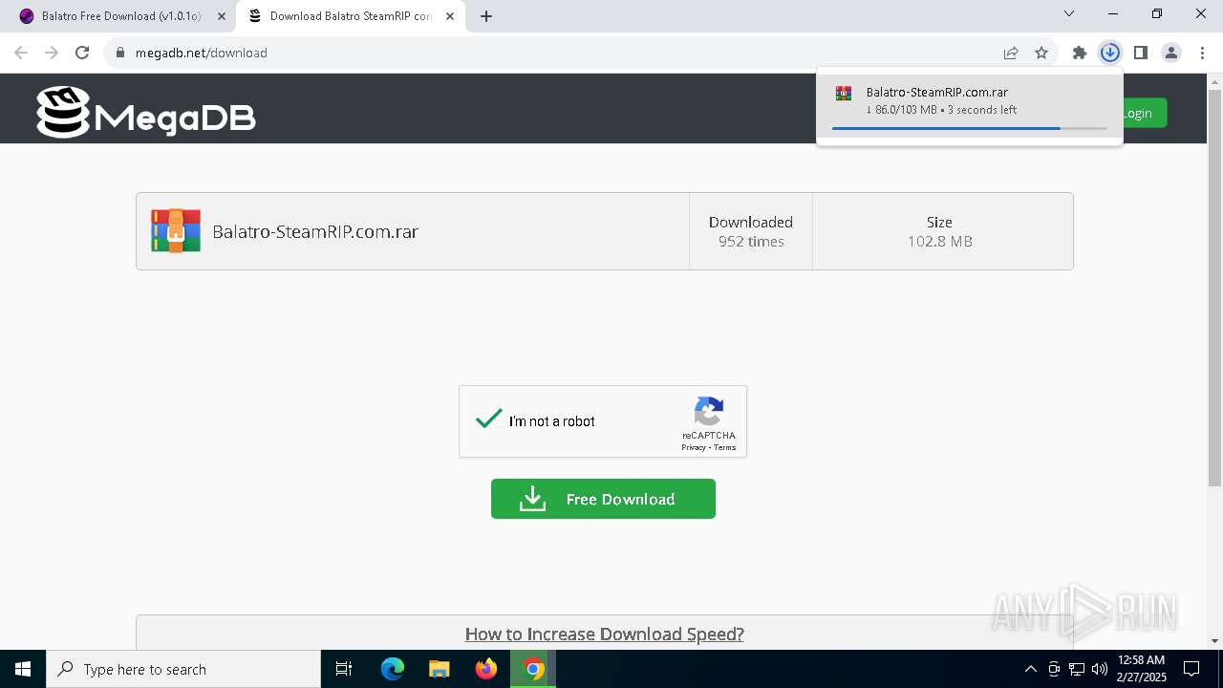
Task: Close the Balatro Free Download tab
Action: click(222, 16)
